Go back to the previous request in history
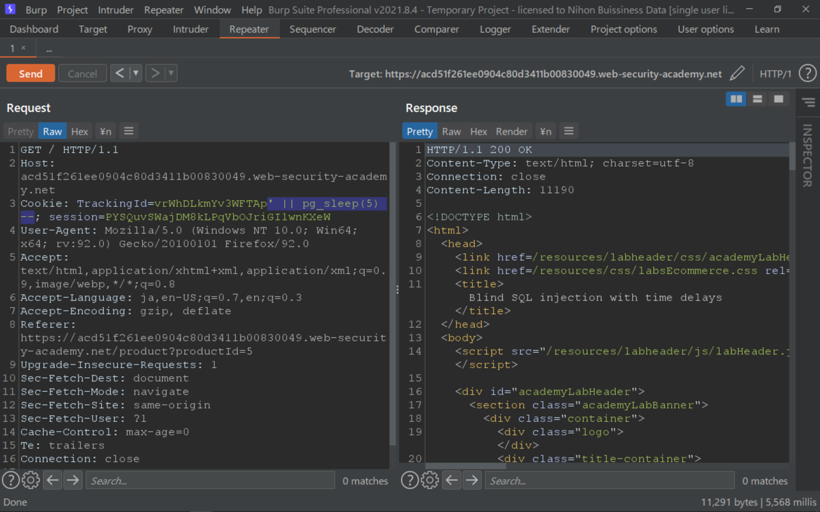820x512 pixels. point(120,73)
